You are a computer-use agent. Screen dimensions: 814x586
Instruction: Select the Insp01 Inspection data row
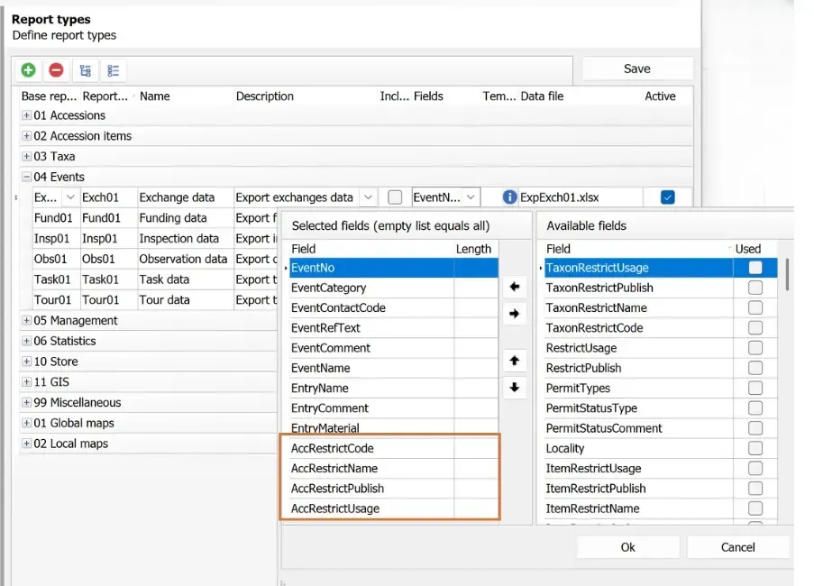click(x=155, y=238)
